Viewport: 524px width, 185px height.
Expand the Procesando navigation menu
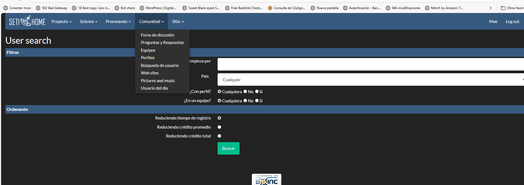click(x=118, y=22)
